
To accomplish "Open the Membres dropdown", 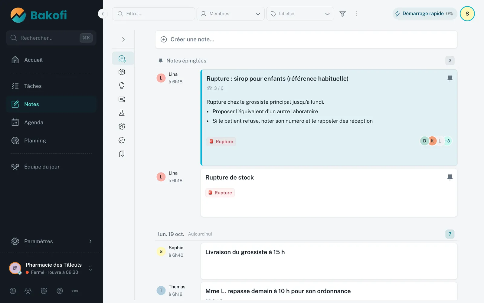I will 231,14.
